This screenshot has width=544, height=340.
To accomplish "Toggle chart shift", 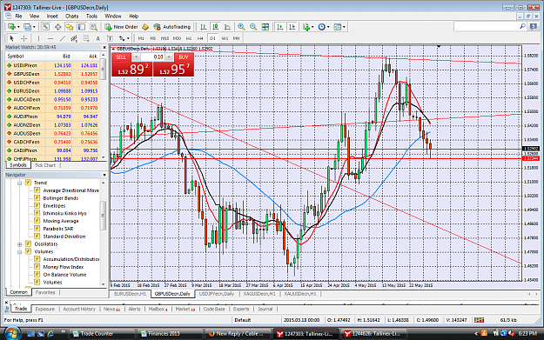I will tap(292, 27).
